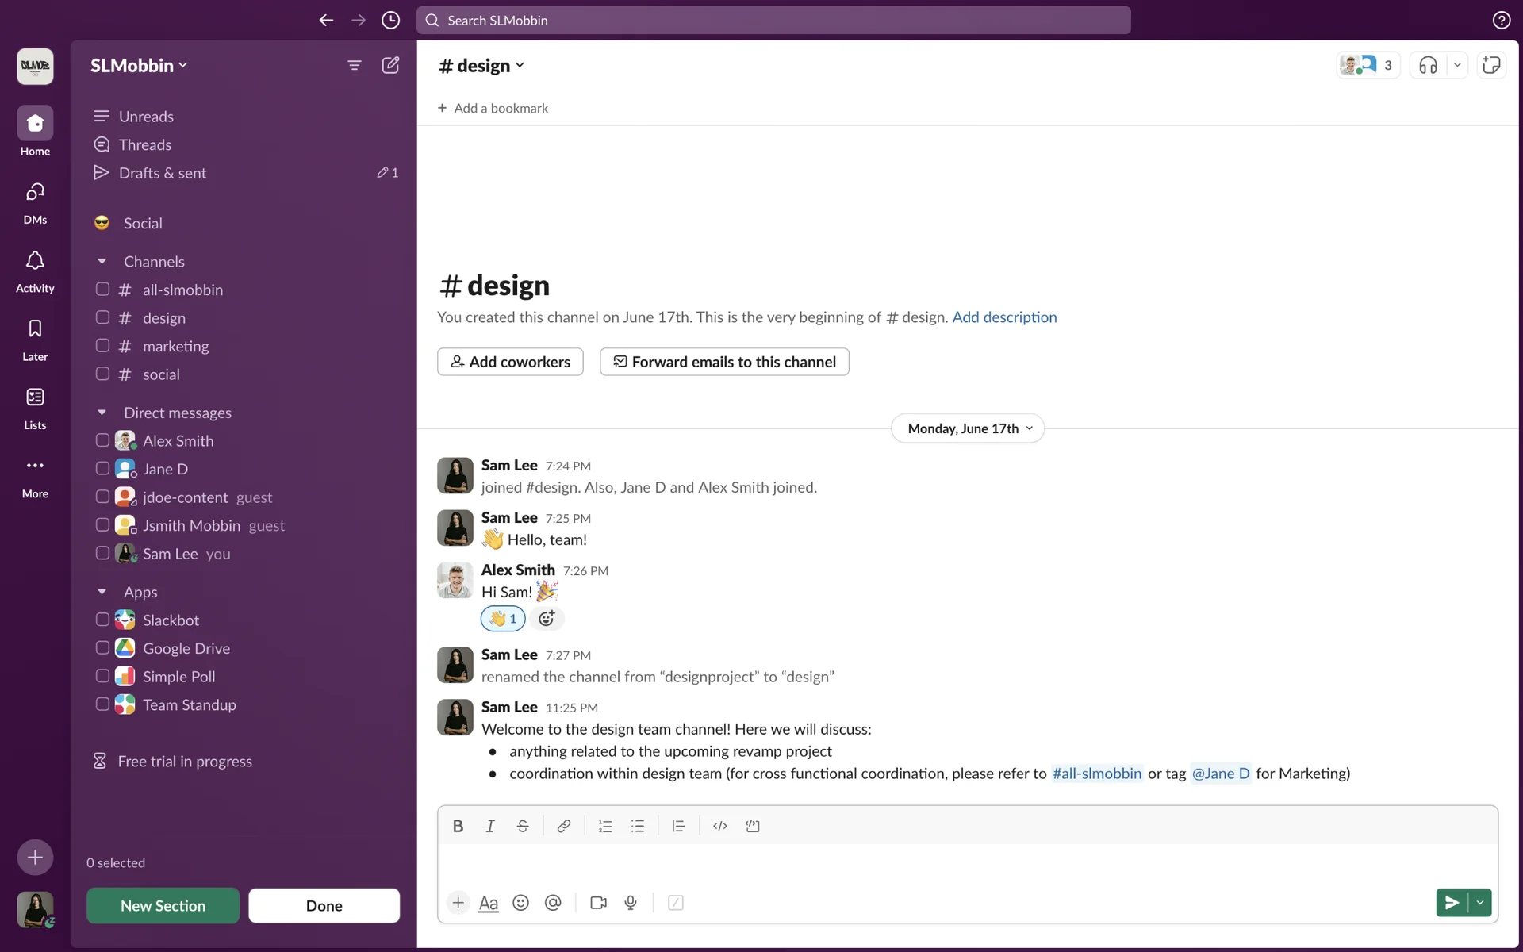Image resolution: width=1523 pixels, height=952 pixels.
Task: Record an audio clip with microphone
Action: coord(631,903)
